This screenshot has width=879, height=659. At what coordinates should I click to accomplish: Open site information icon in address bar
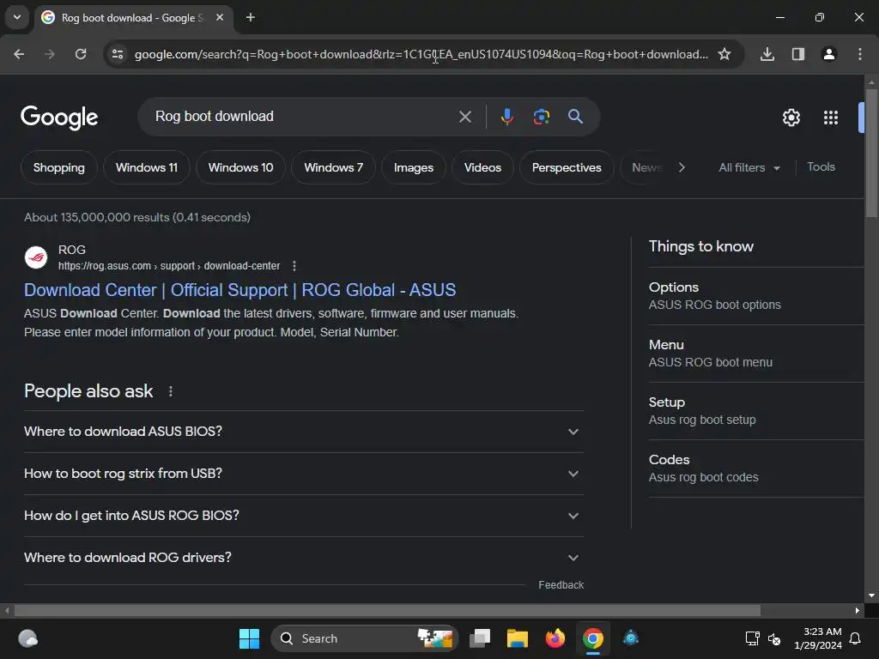[118, 54]
